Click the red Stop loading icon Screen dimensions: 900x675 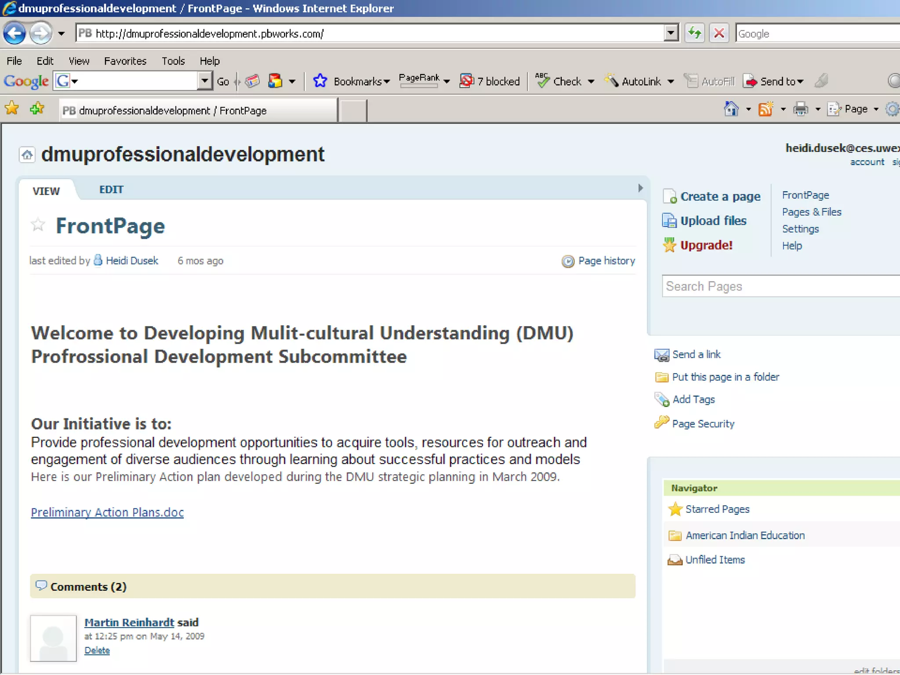[x=719, y=33]
